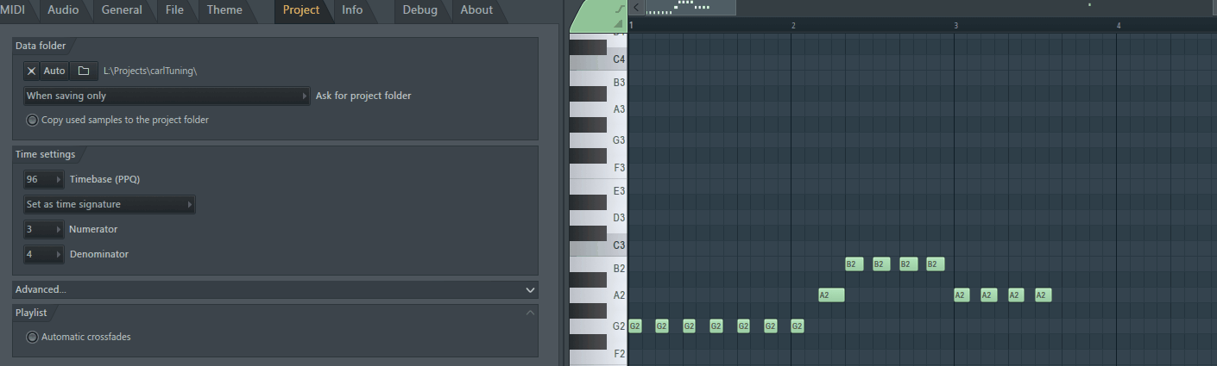
Task: Select the long A2 note in bar 2
Action: point(831,295)
